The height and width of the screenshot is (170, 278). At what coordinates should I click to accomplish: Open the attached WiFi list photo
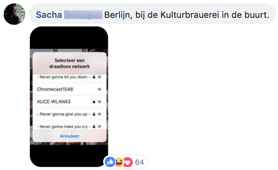(69, 97)
